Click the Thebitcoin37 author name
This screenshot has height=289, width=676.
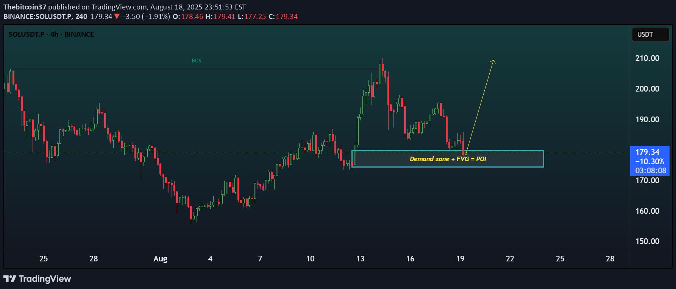coord(25,7)
